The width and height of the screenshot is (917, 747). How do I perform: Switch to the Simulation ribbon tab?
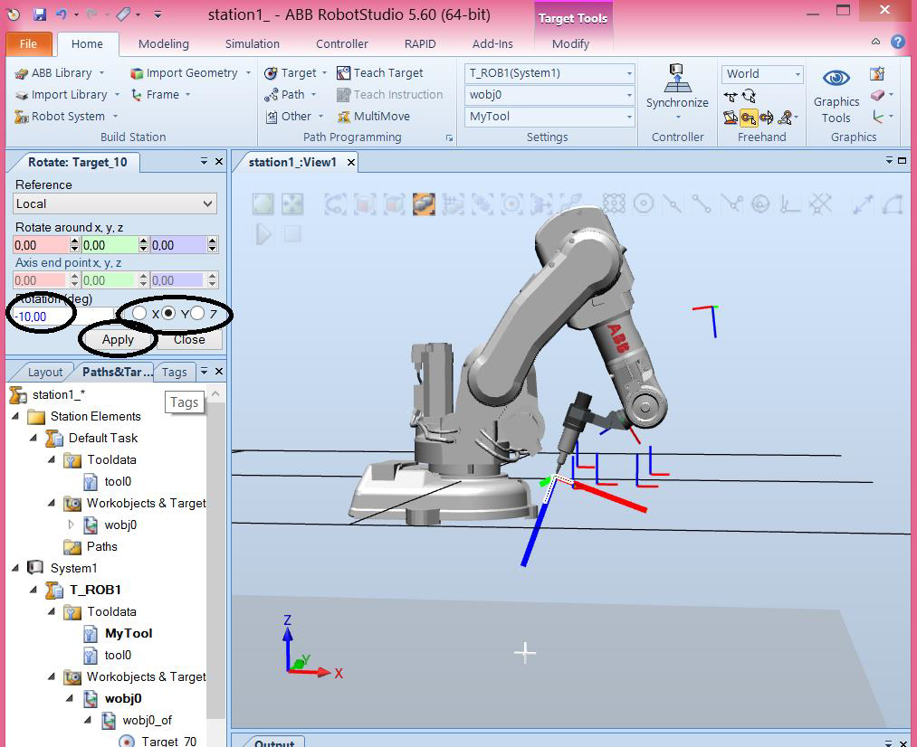pyautogui.click(x=252, y=43)
